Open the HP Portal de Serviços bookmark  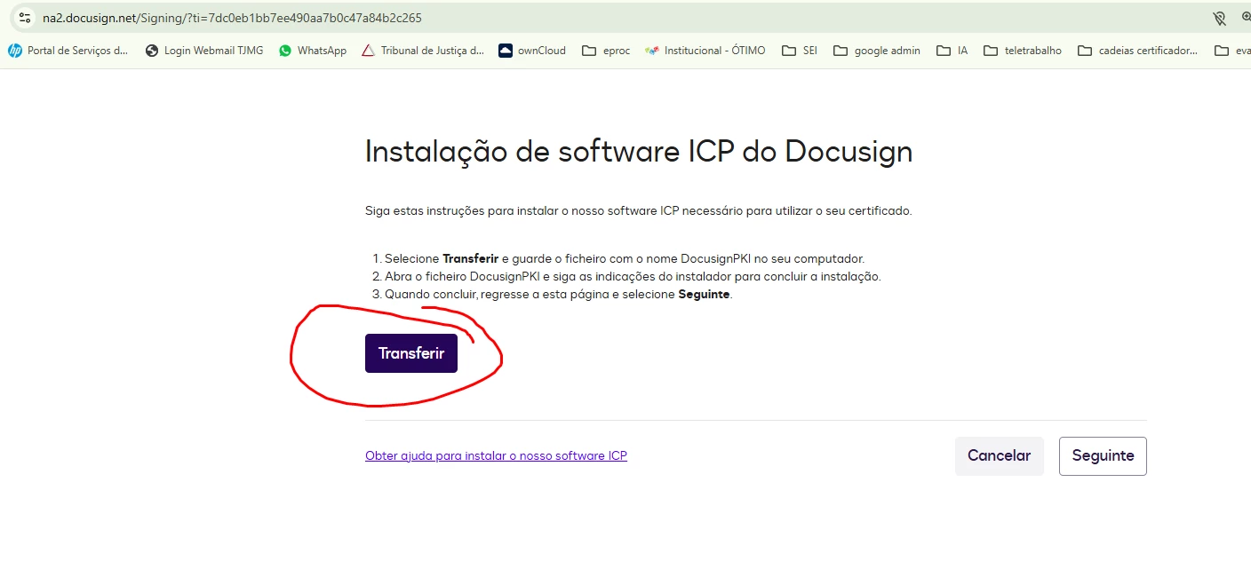point(68,51)
